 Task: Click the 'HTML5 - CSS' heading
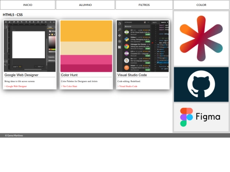[x=13, y=15]
